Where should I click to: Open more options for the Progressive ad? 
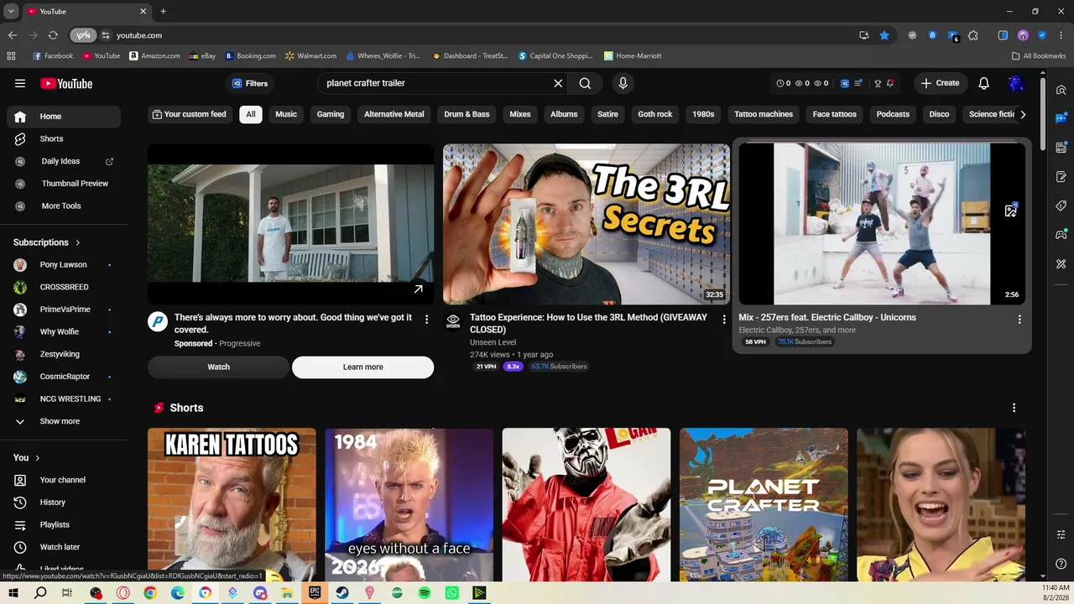pos(426,320)
